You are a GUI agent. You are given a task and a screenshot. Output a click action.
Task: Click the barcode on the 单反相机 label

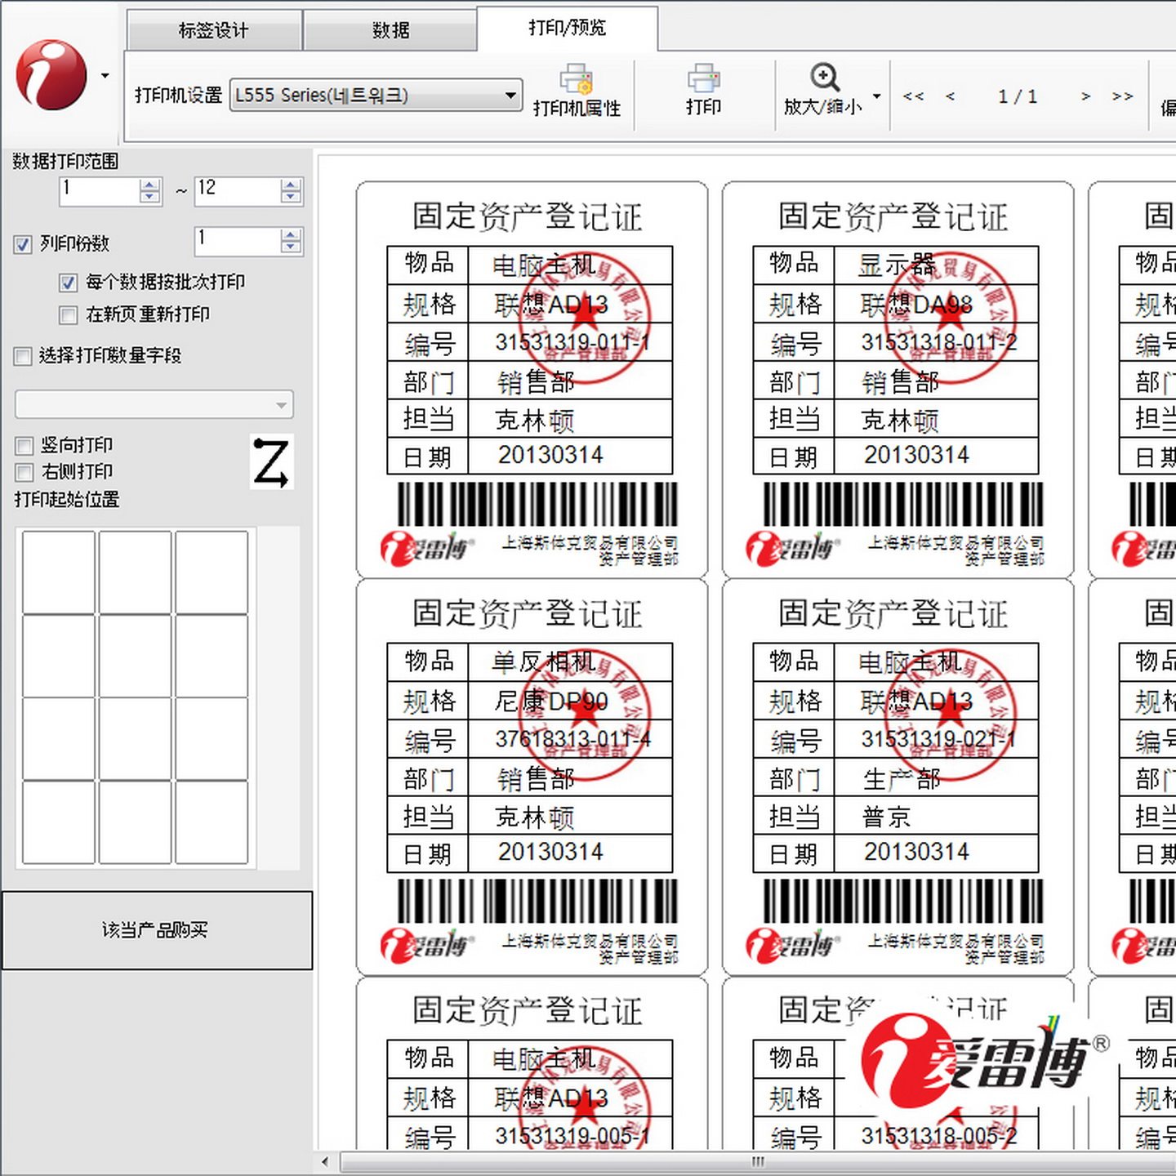click(x=537, y=901)
